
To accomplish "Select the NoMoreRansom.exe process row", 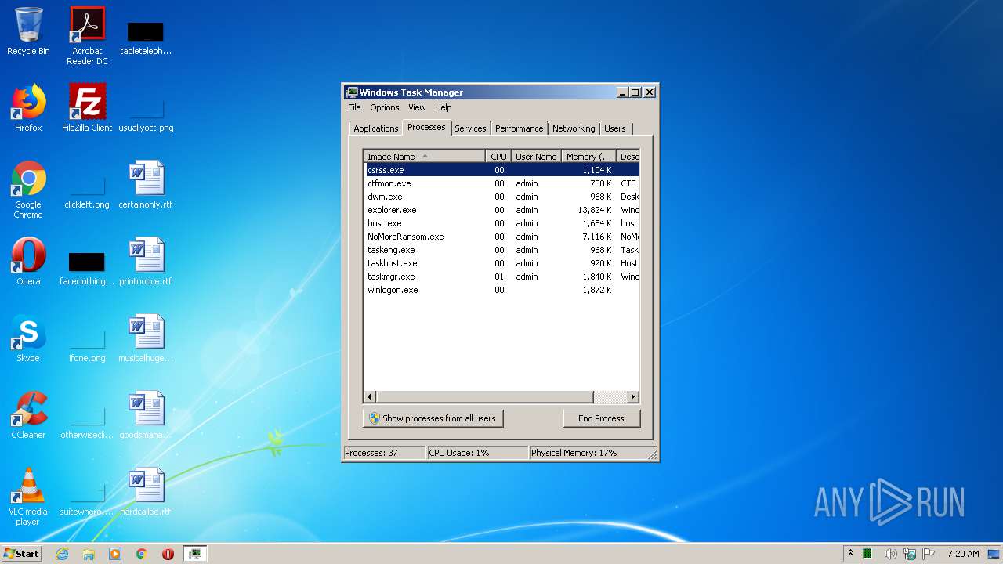I will coord(501,237).
